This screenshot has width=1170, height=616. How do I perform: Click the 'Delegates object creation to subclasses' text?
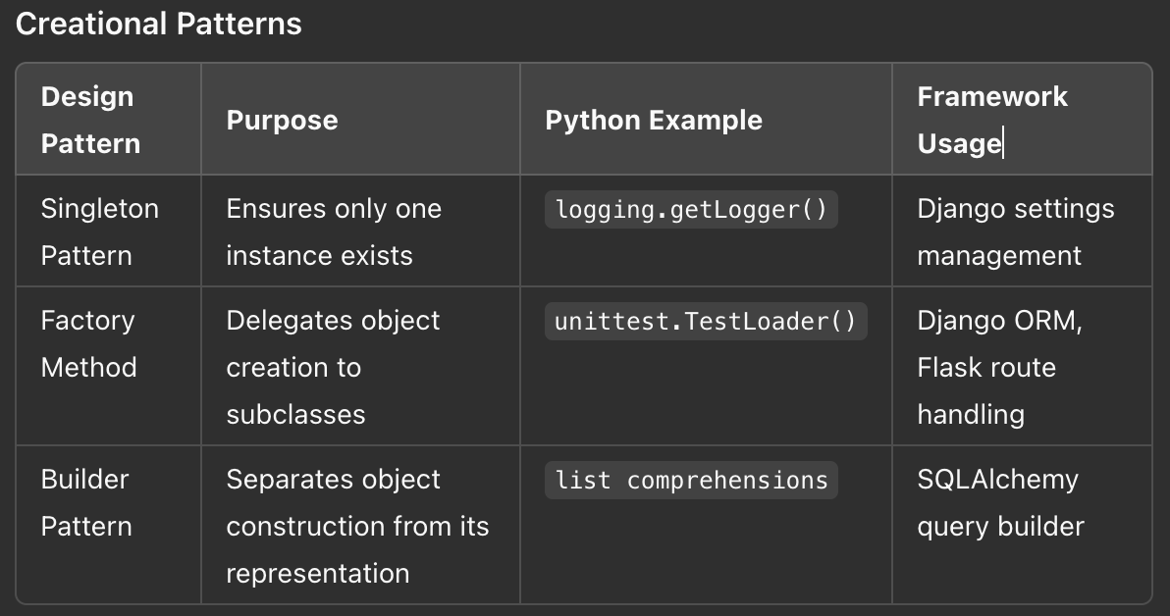point(333,367)
